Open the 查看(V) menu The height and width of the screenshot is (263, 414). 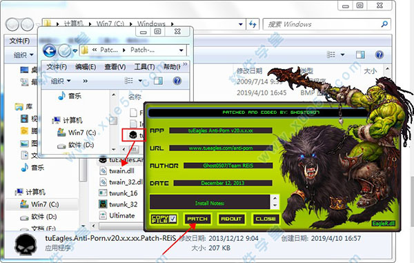coord(115,67)
